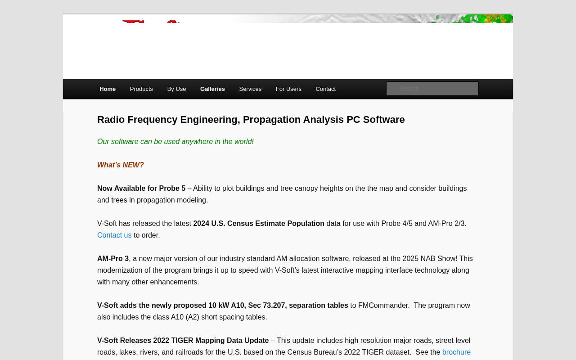Screen dimensions: 576x360
Task: Open the By Use menu
Action: point(176,89)
